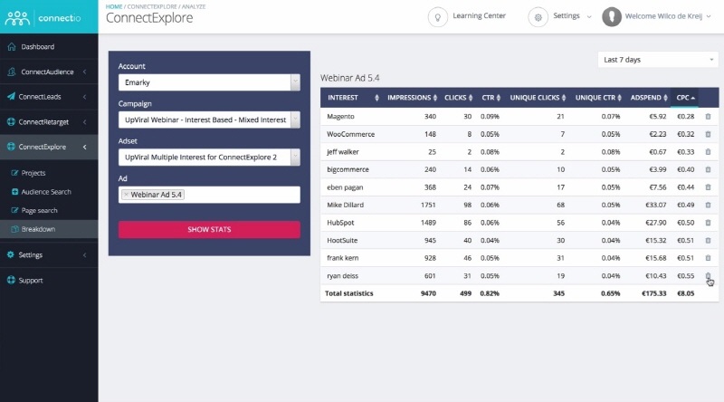The height and width of the screenshot is (402, 724).
Task: Click the Breakdown icon in sidebar
Action: [14, 229]
